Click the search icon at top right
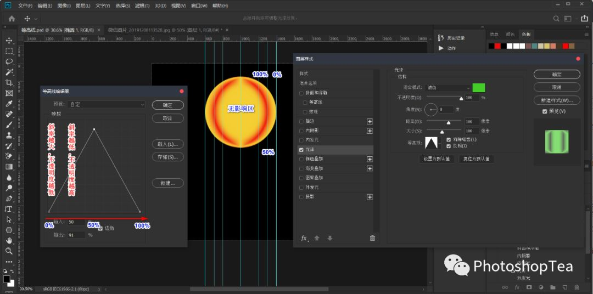 556,18
